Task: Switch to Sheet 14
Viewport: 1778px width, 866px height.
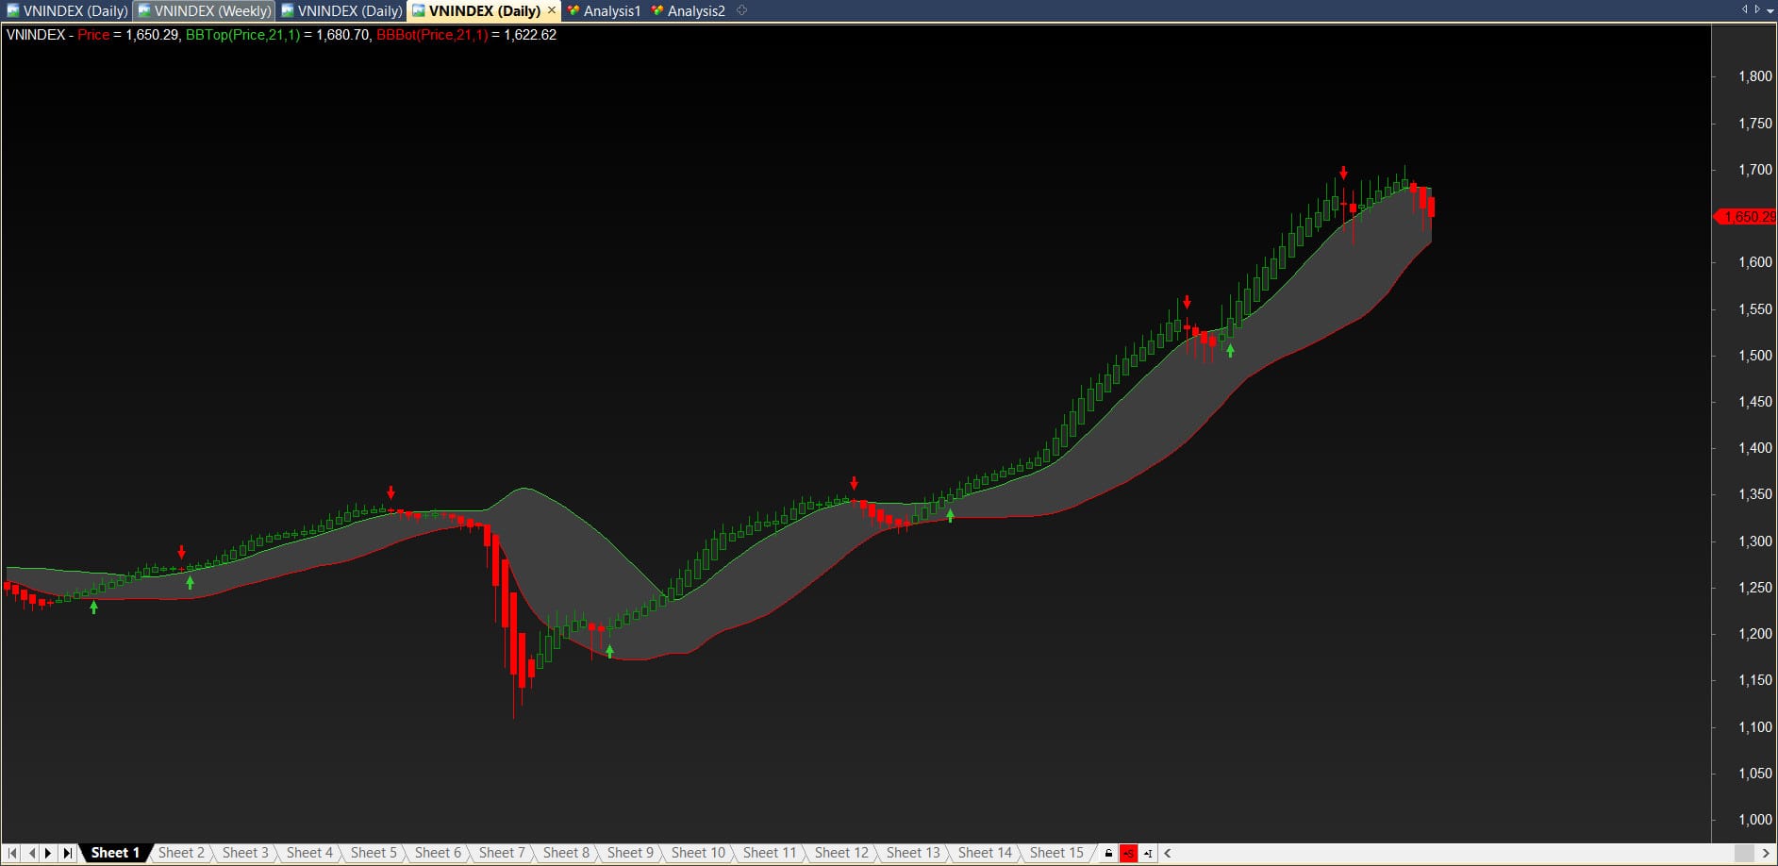Action: tap(985, 853)
